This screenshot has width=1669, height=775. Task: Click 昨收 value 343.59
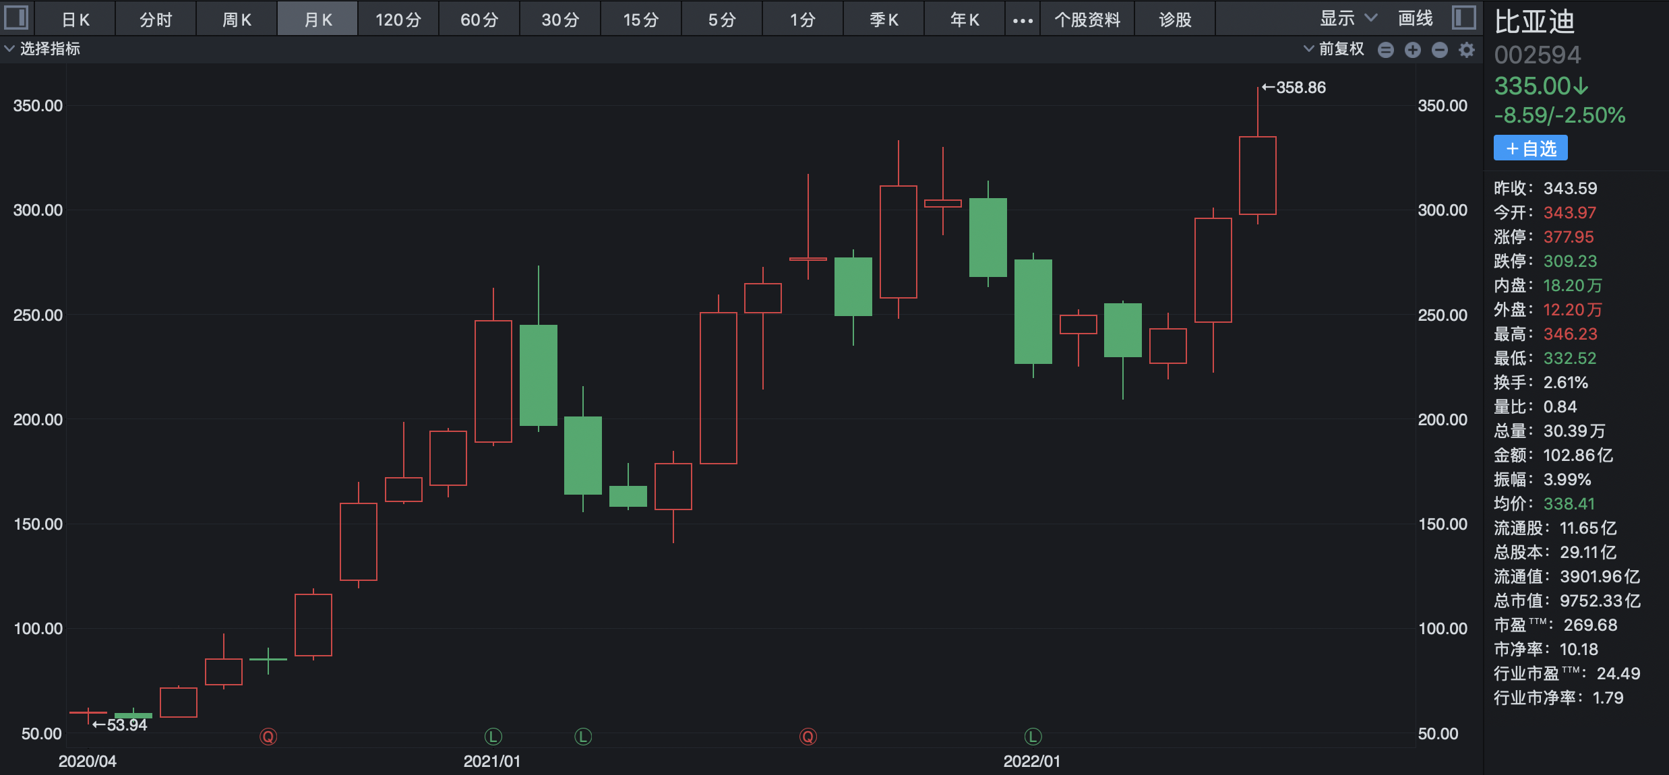click(1571, 188)
